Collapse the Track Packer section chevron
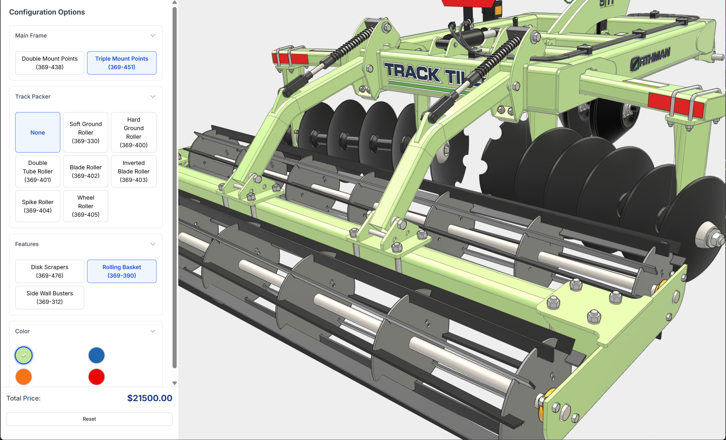The image size is (726, 440). (153, 97)
